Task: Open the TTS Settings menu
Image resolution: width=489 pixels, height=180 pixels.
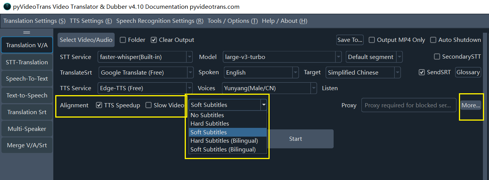Action: (x=91, y=21)
